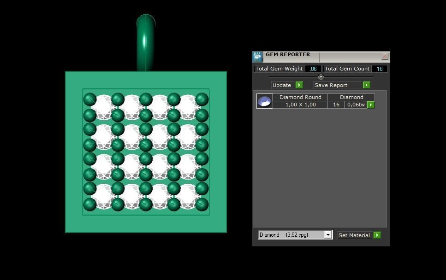Click green arrow beside 0,06tw

click(x=371, y=105)
